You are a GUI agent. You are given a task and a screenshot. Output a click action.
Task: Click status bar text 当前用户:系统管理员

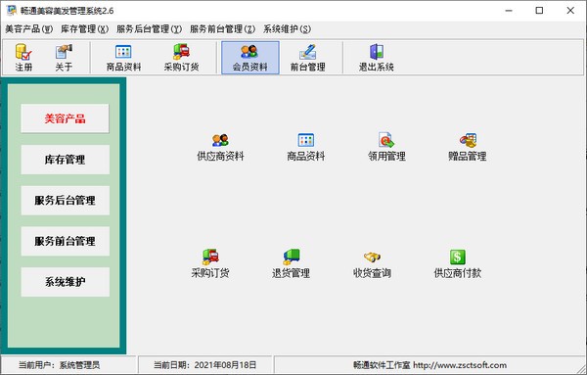pos(59,365)
